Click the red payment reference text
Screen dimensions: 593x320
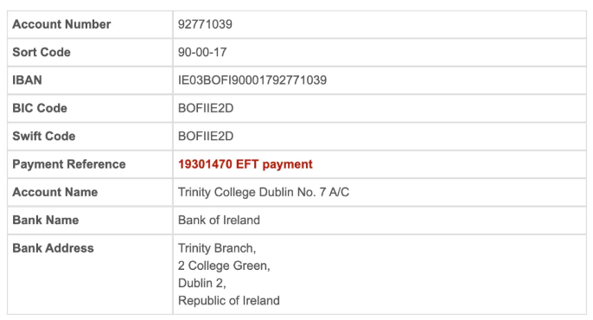pyautogui.click(x=245, y=164)
